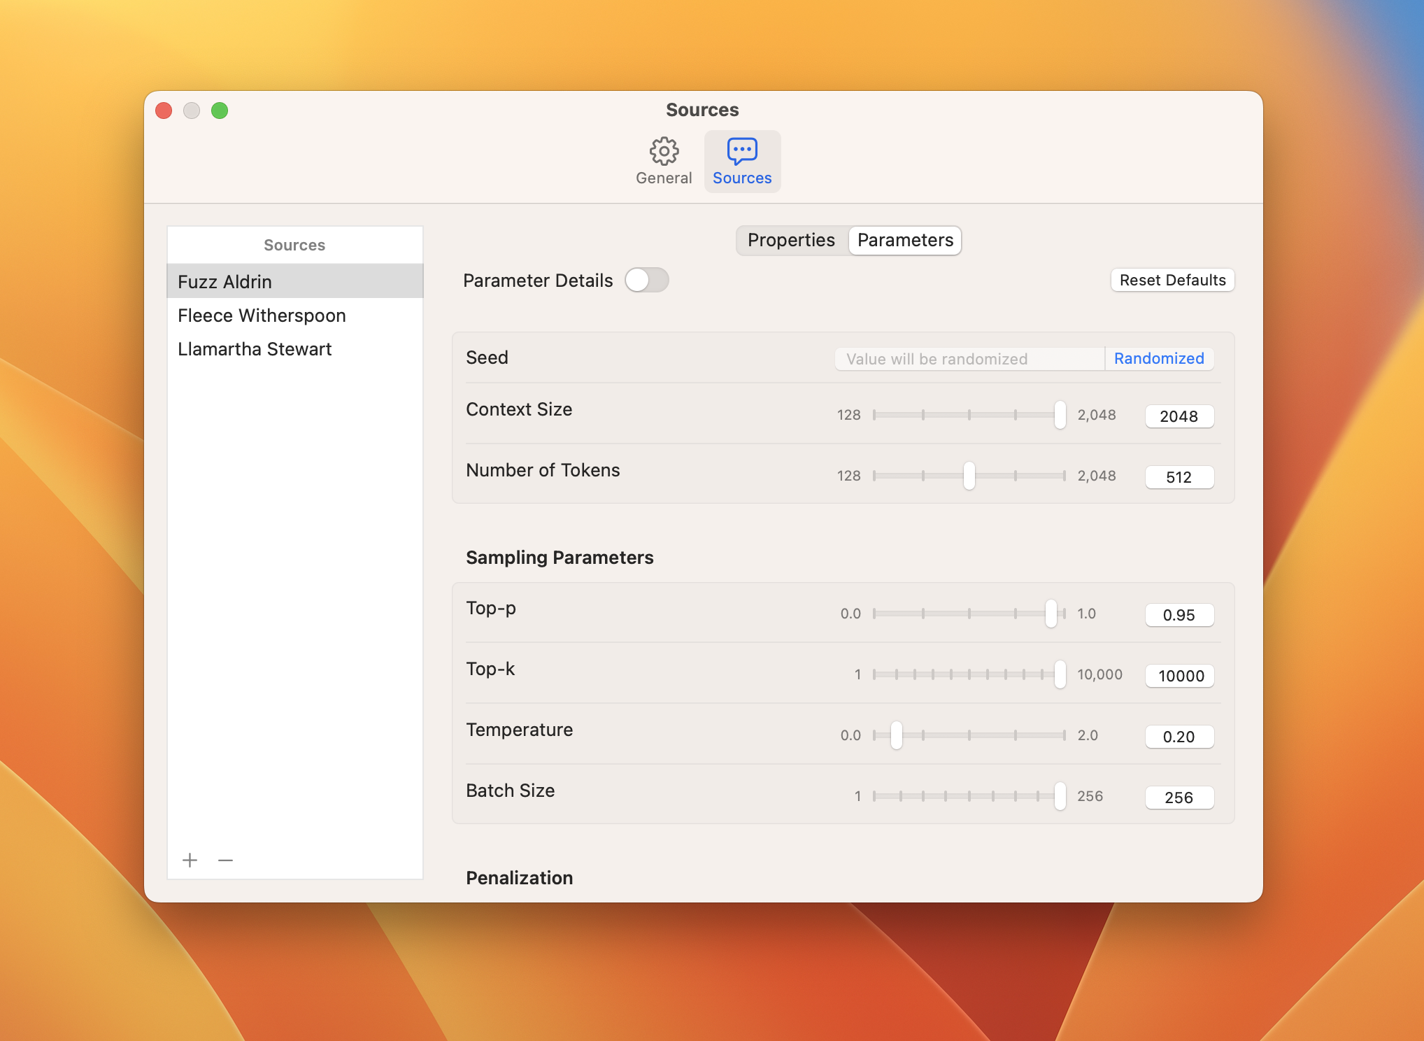Click the Top-k slider knob
Screen dimensions: 1424x1041
pos(1060,674)
